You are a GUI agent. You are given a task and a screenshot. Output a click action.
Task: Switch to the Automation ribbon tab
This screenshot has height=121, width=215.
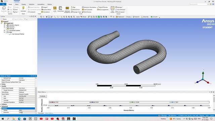click(41, 4)
